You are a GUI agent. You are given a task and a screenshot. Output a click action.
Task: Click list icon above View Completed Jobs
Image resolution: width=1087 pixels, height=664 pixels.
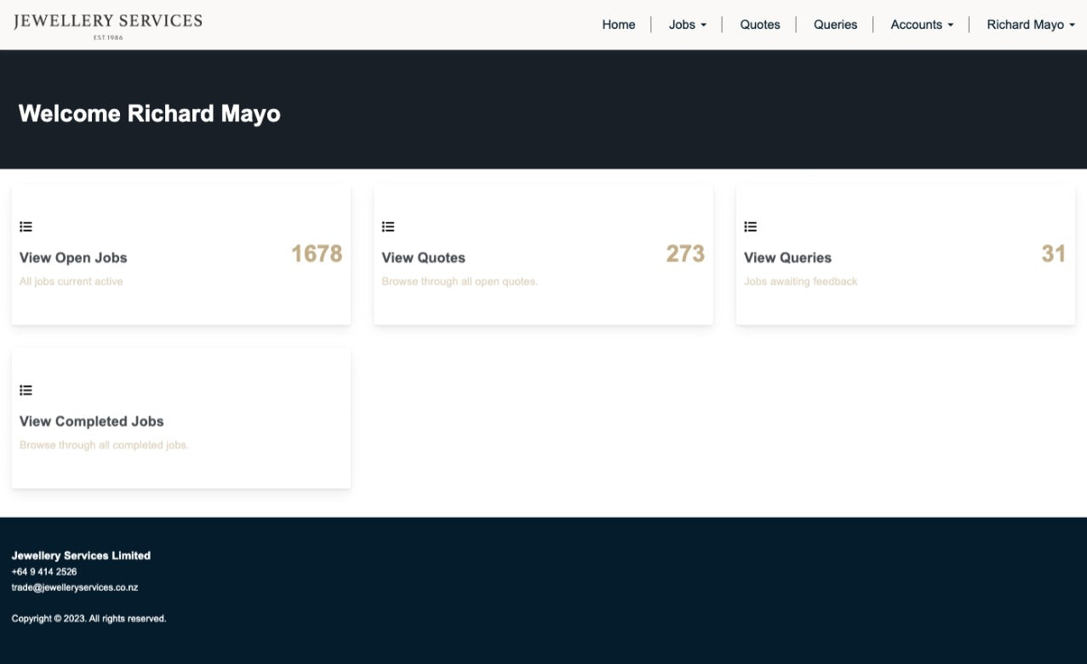point(26,390)
